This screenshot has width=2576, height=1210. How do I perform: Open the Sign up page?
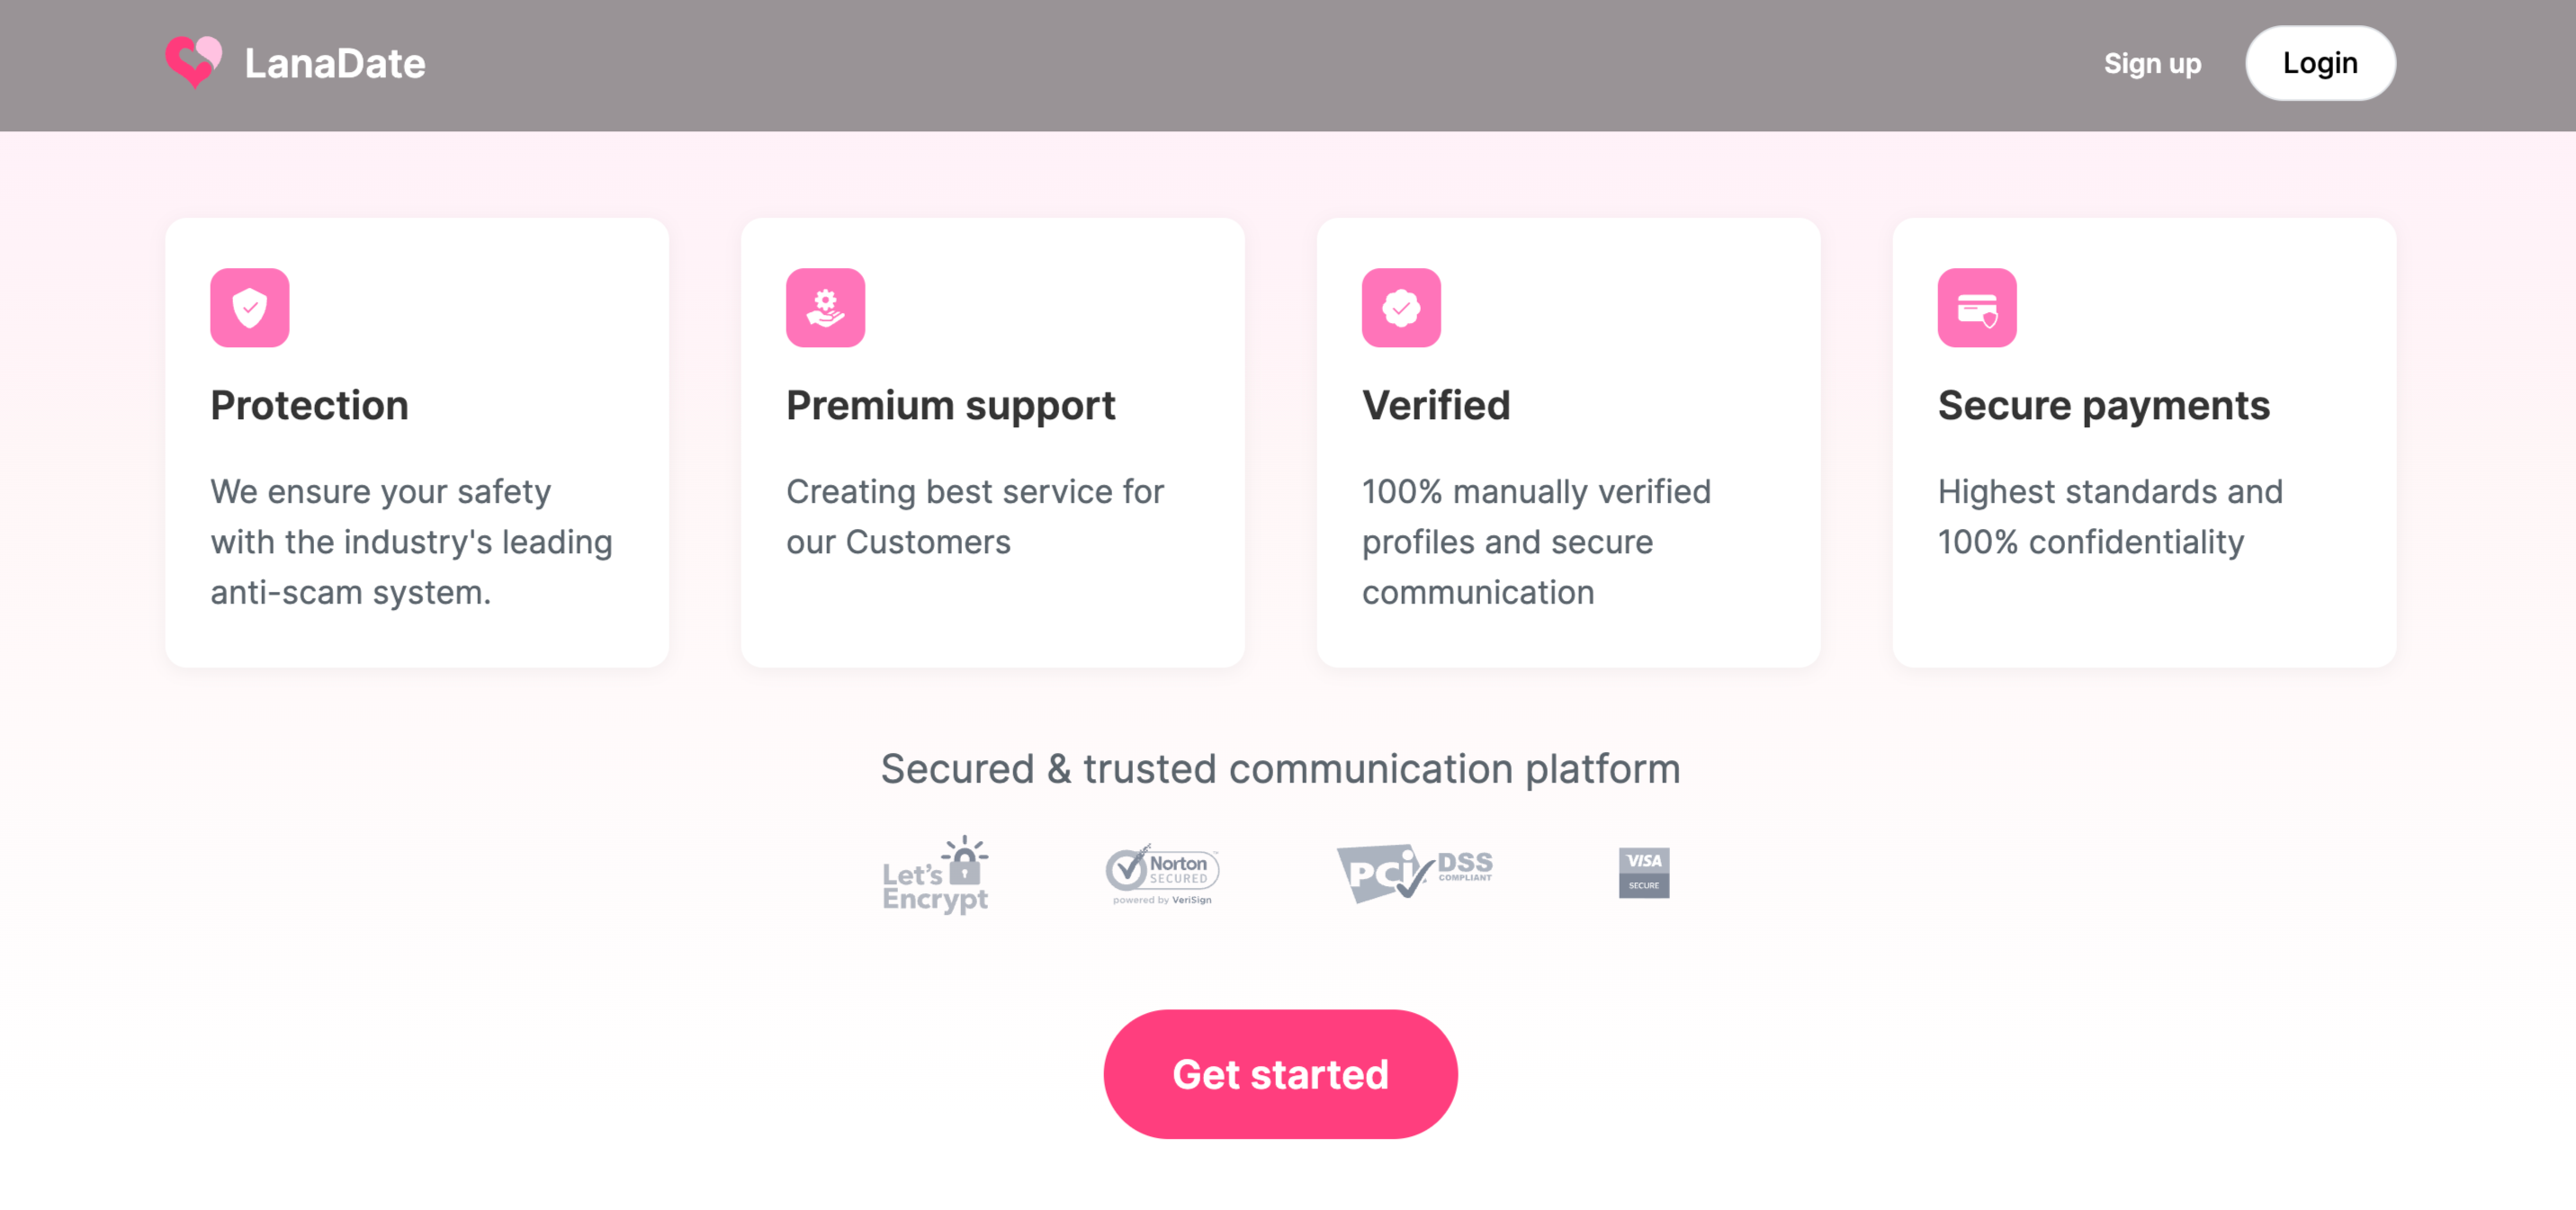(x=2151, y=63)
